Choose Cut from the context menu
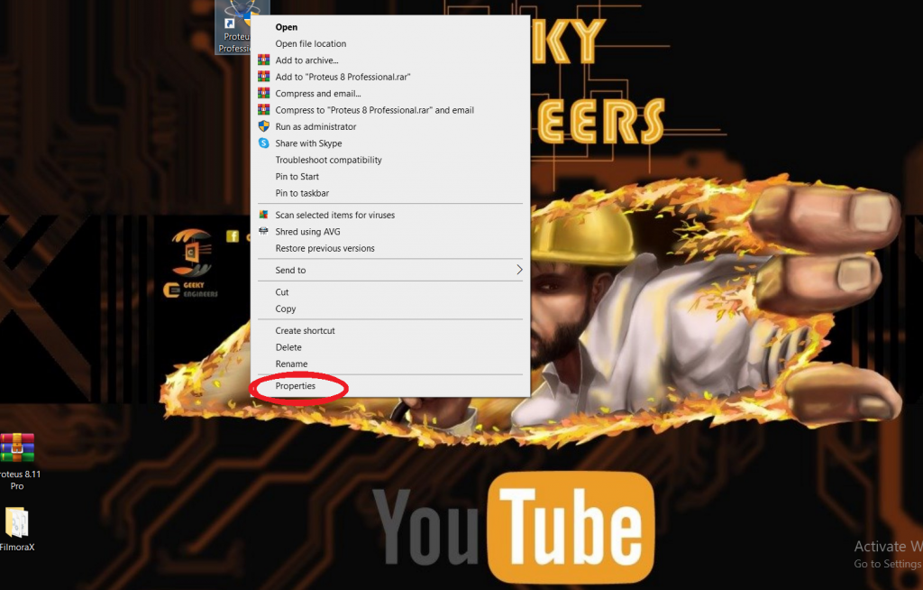Viewport: 923px width, 590px height. [390, 292]
